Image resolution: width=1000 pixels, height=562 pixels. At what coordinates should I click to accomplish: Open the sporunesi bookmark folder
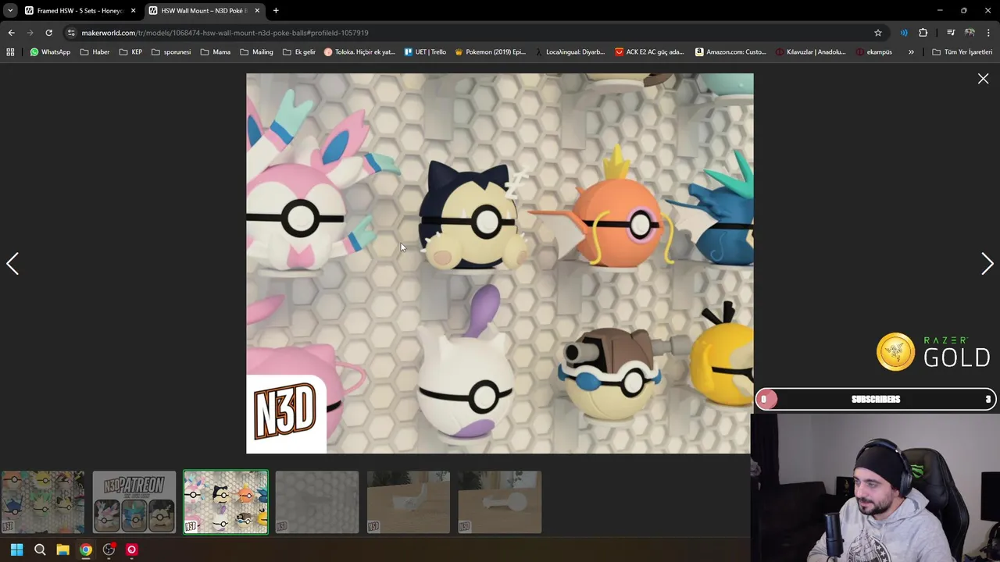[x=171, y=52]
